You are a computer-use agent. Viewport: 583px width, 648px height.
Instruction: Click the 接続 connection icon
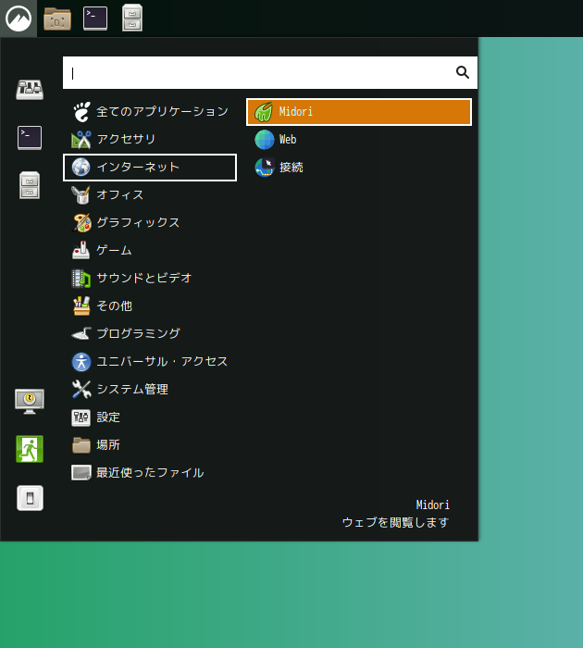[265, 167]
